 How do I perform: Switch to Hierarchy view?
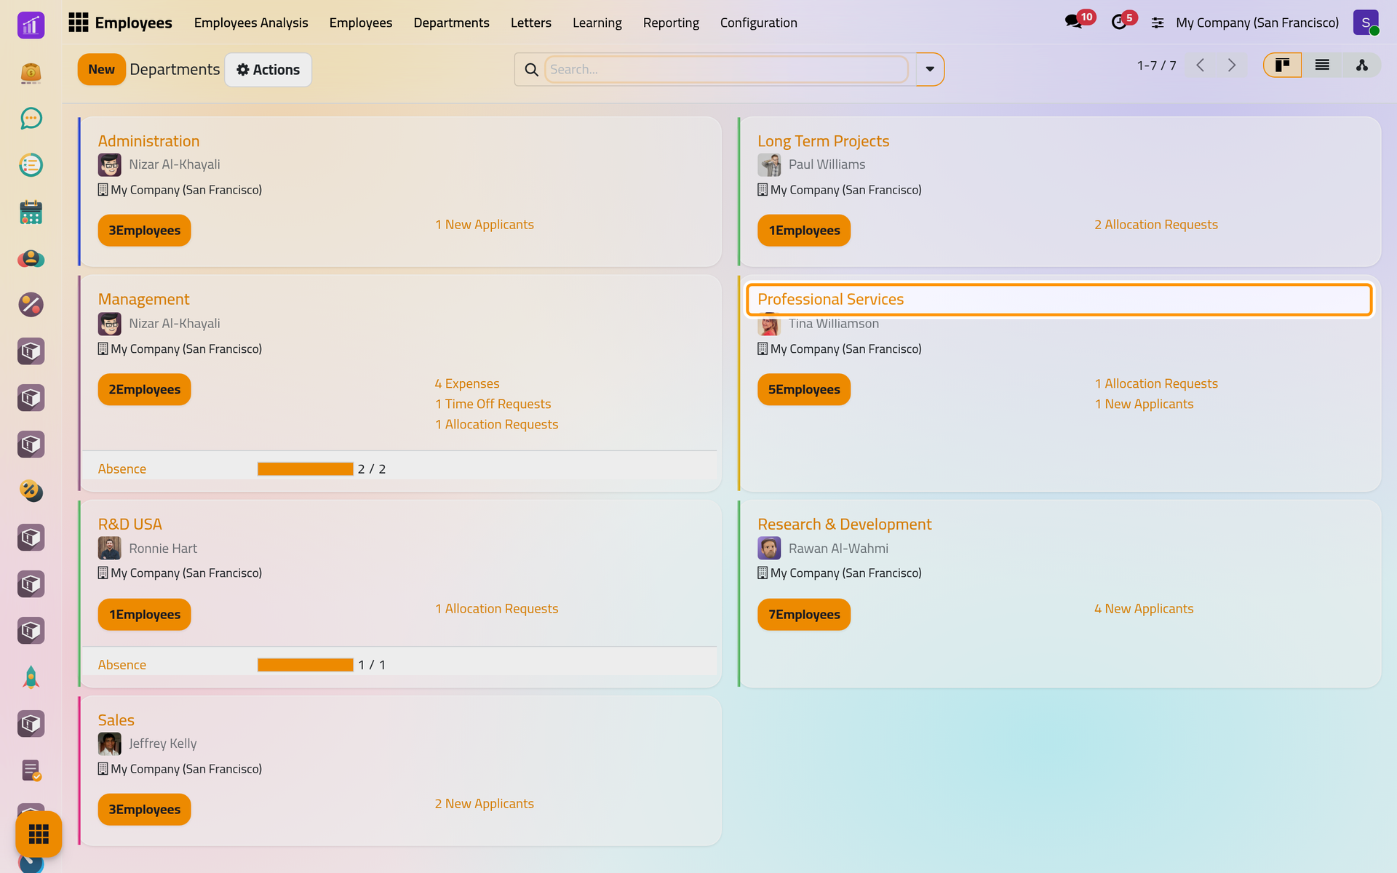point(1361,65)
